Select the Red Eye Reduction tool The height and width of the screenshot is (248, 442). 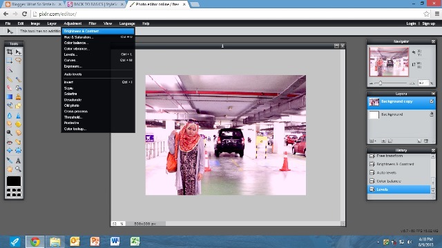(9, 142)
